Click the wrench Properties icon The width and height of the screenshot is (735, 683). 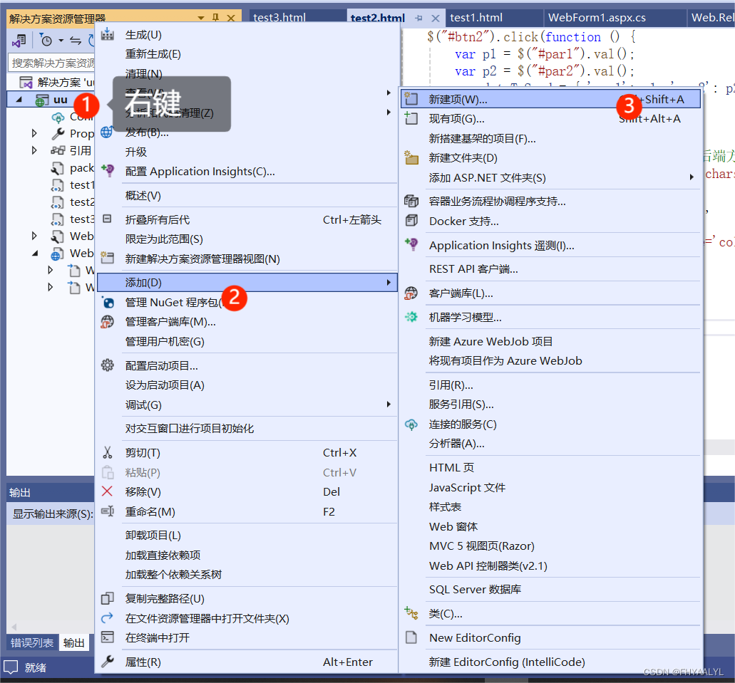click(108, 662)
